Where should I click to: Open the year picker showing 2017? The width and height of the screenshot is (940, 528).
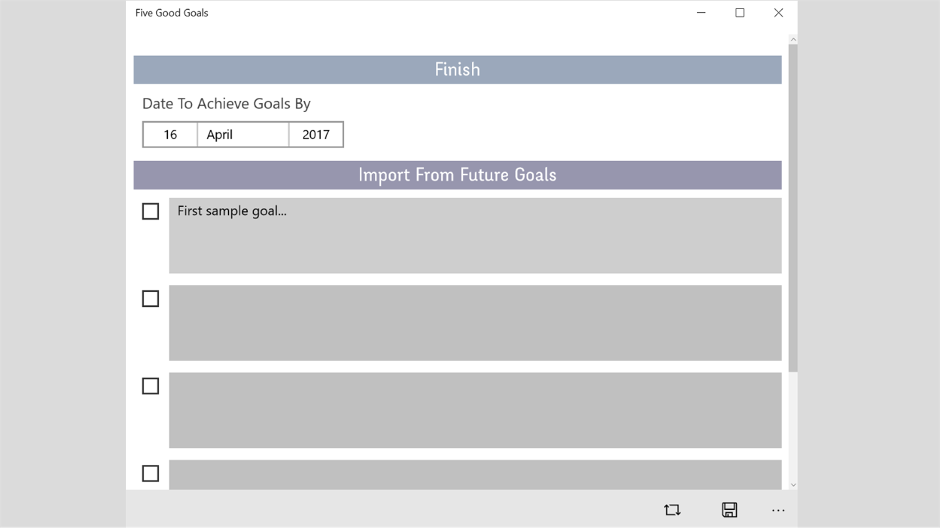point(316,134)
